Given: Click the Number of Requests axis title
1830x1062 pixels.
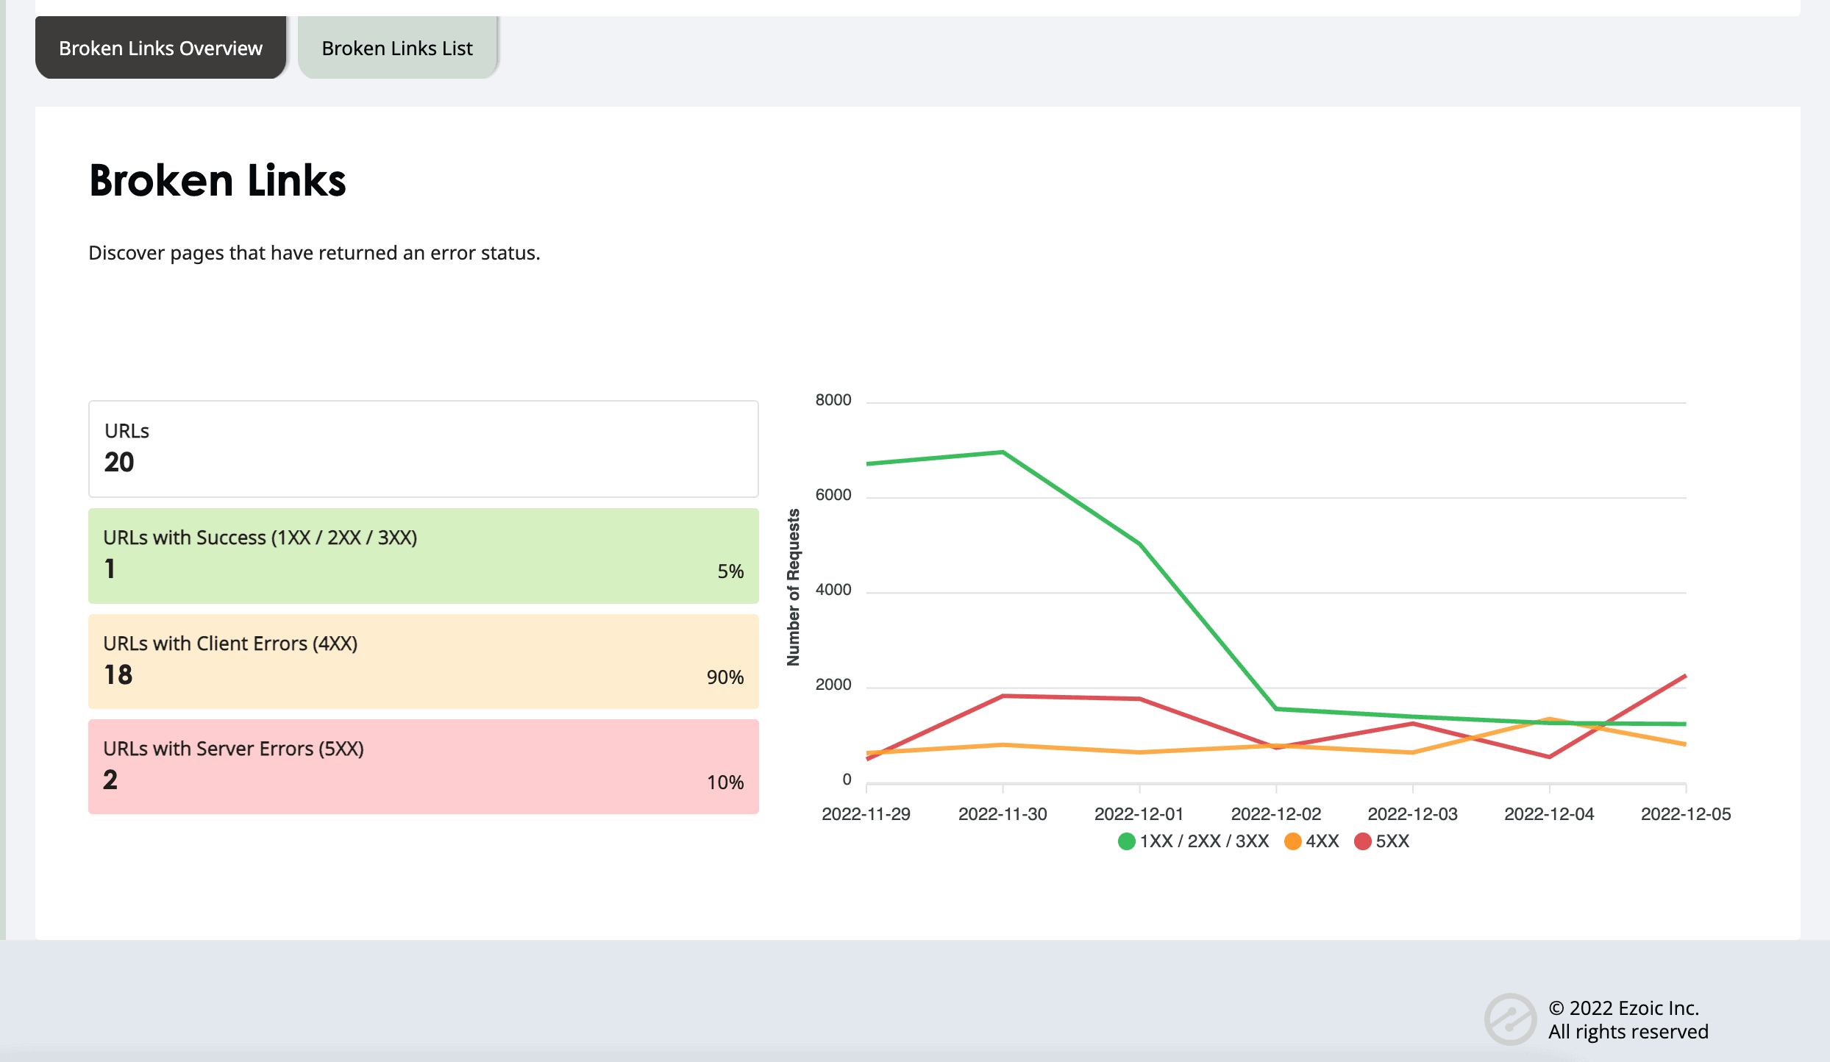Looking at the screenshot, I should pos(793,588).
